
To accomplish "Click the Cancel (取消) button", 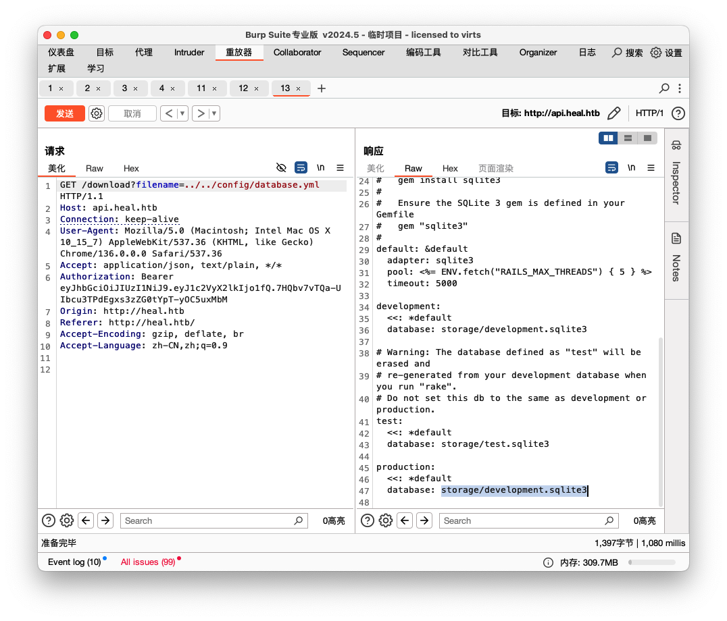I will 132,113.
